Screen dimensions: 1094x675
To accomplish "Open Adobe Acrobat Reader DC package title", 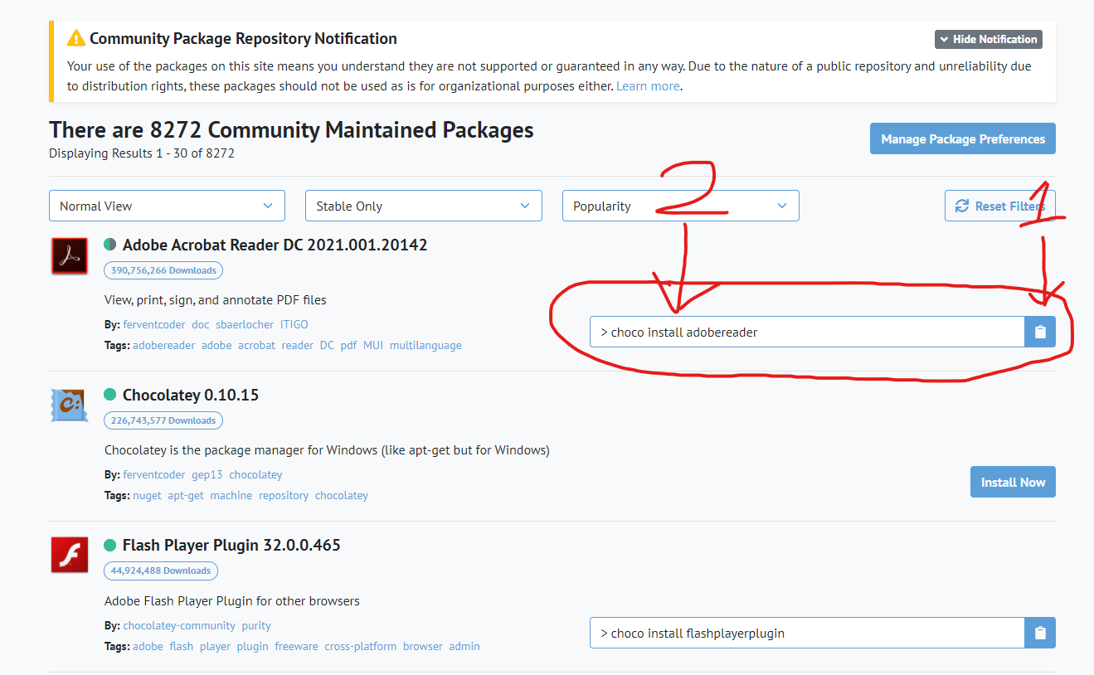I will pyautogui.click(x=275, y=245).
